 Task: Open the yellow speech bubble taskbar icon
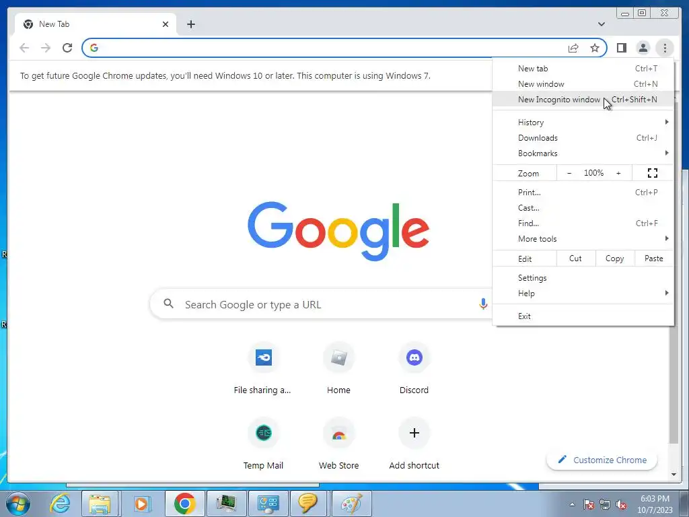pos(308,504)
